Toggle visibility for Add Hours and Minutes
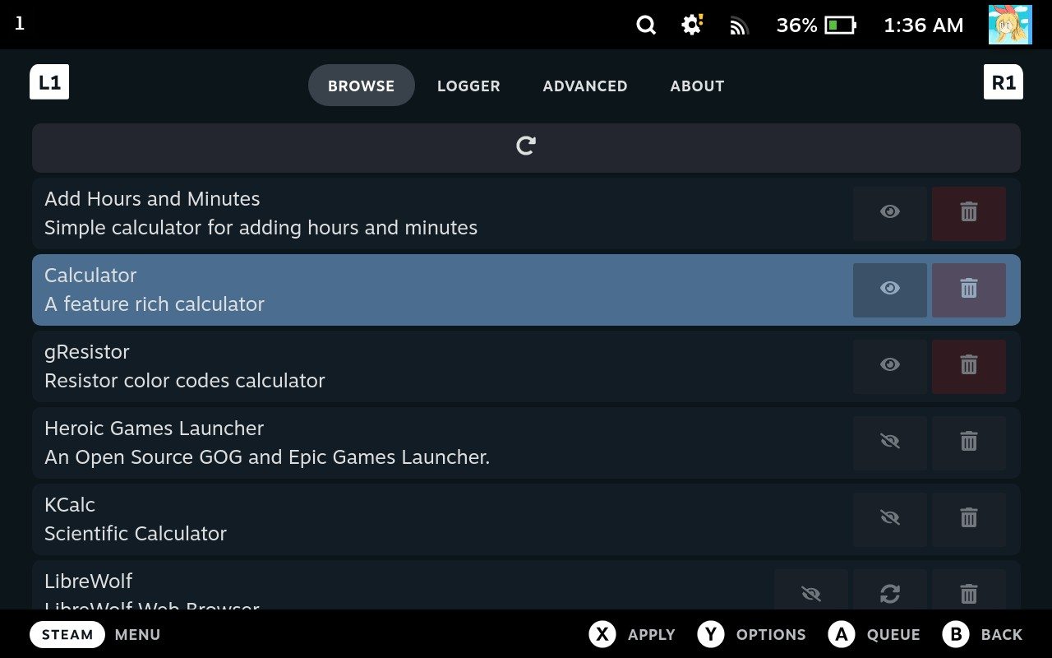1052x658 pixels. click(x=890, y=214)
